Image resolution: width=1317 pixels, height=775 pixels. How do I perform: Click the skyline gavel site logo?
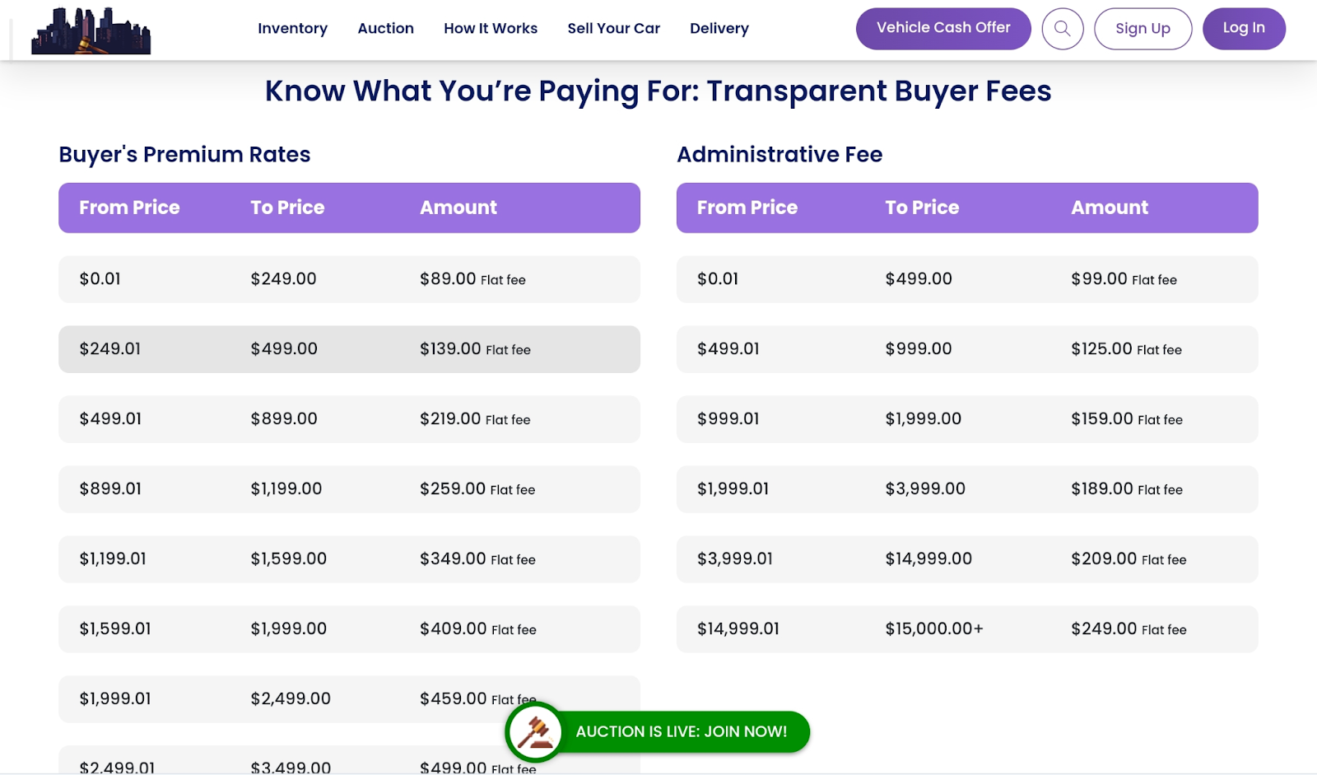(91, 31)
